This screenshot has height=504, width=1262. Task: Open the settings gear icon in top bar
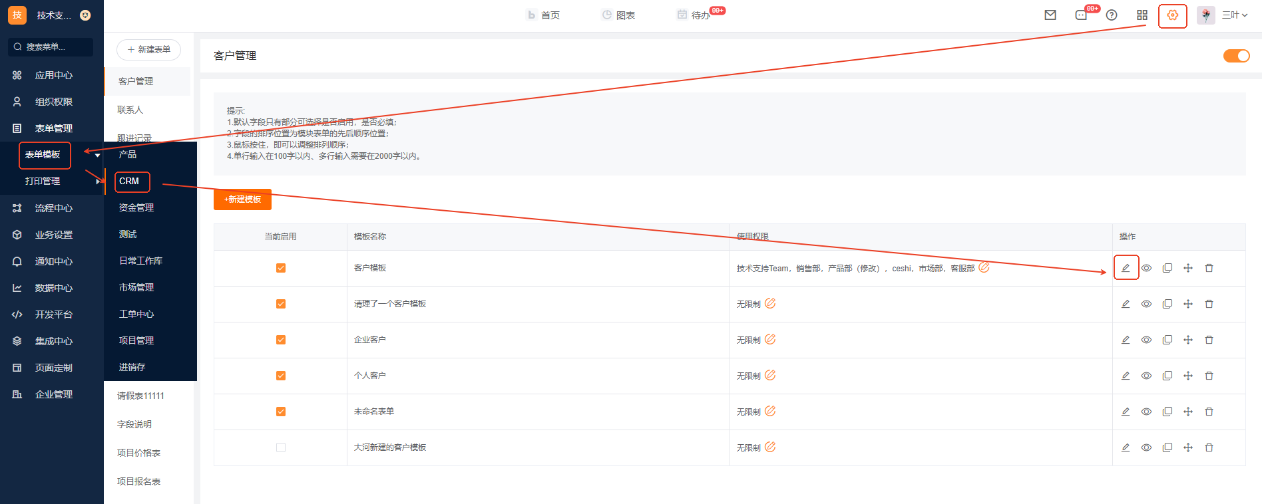tap(1172, 15)
